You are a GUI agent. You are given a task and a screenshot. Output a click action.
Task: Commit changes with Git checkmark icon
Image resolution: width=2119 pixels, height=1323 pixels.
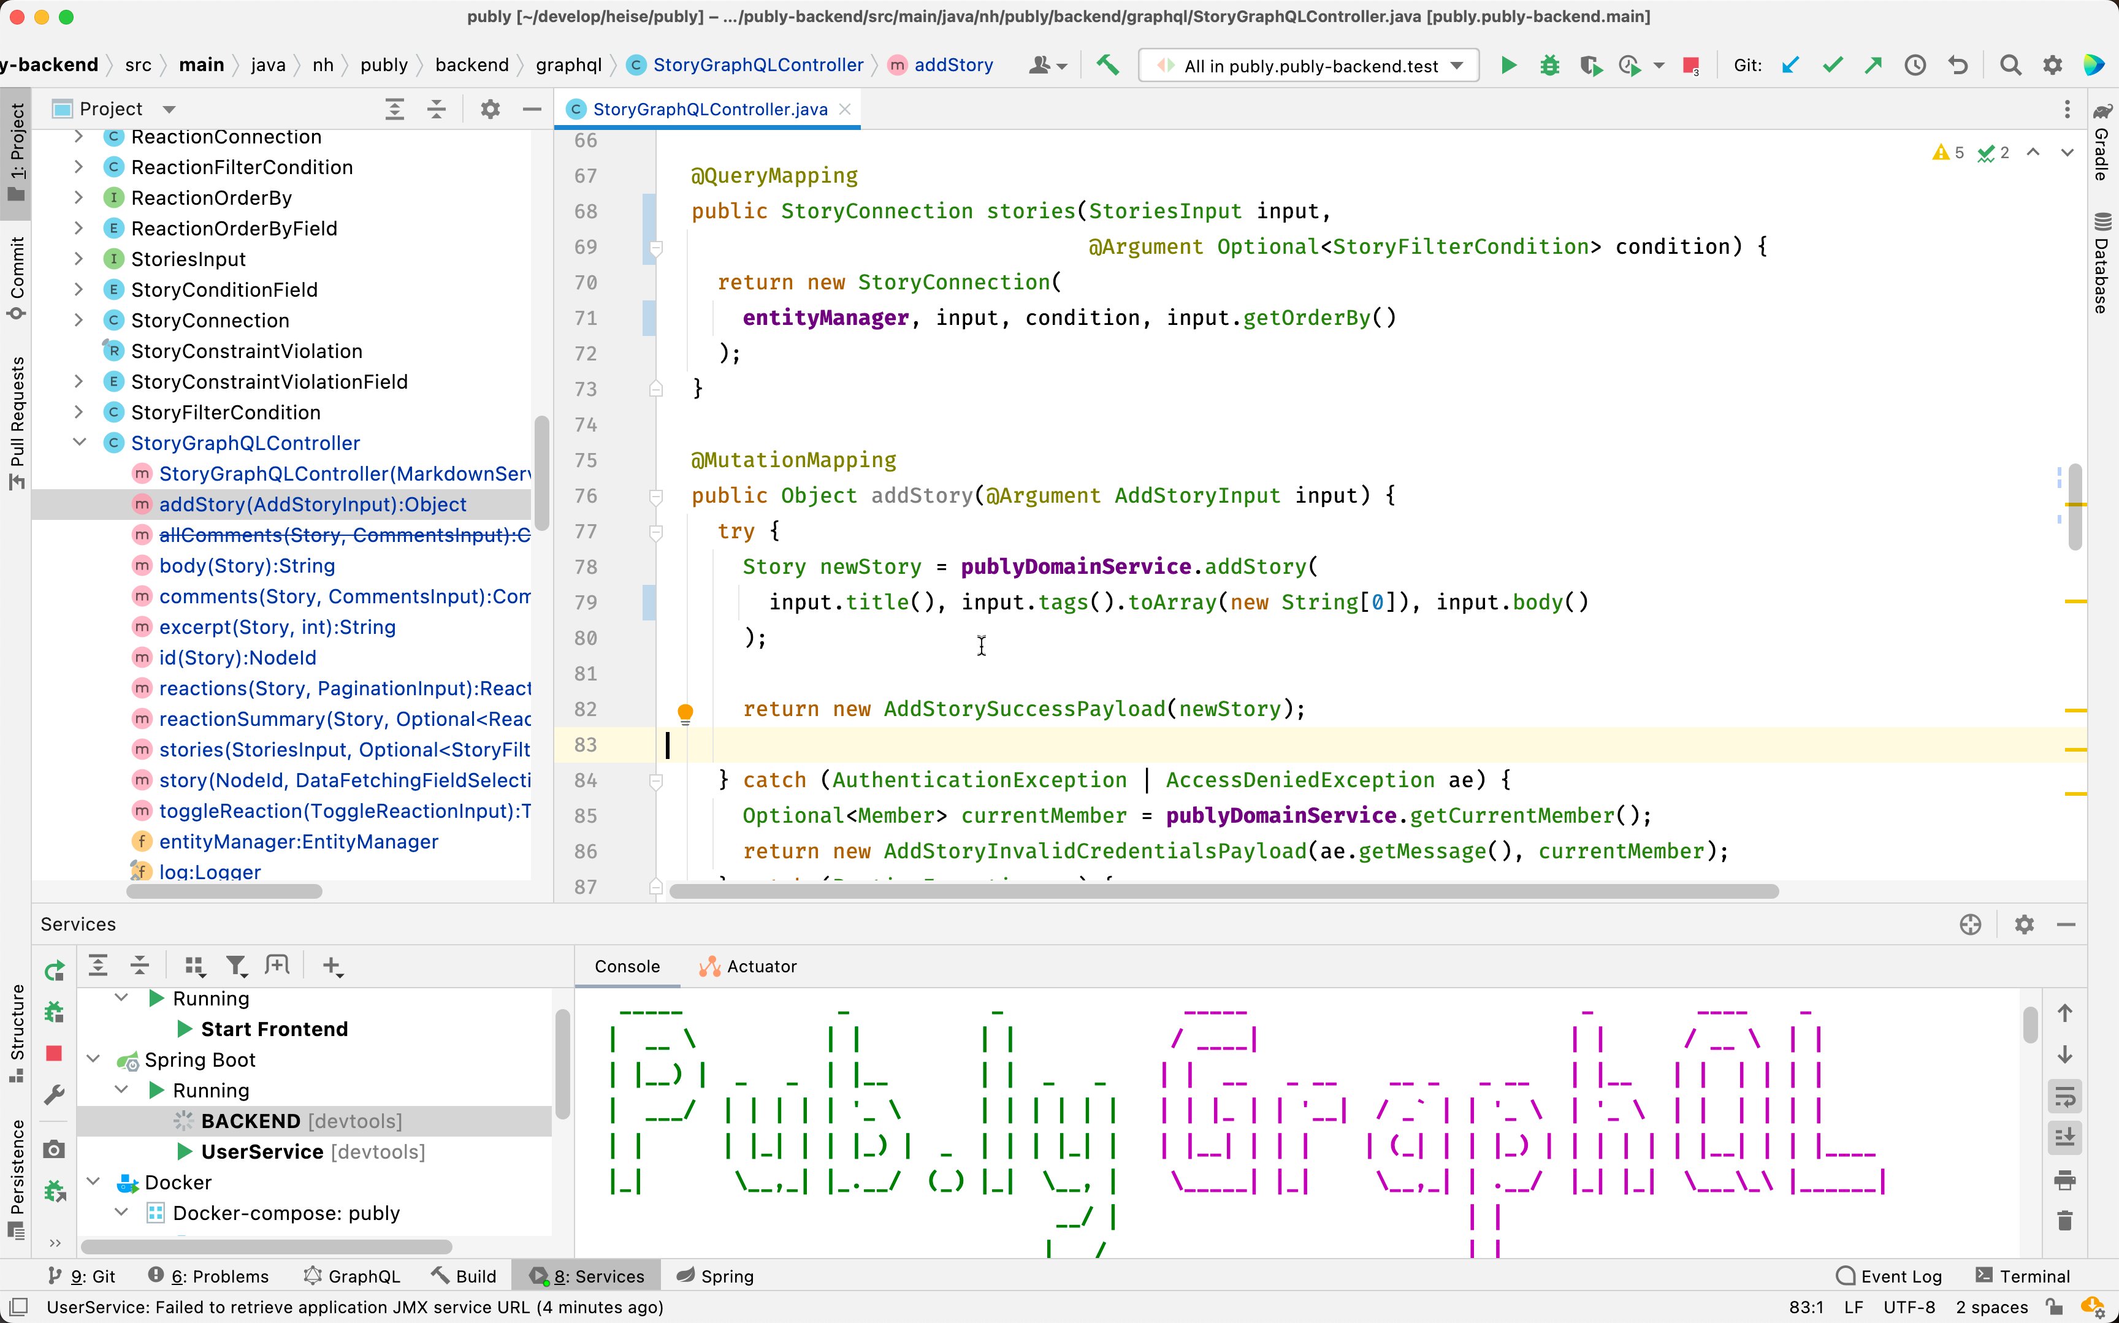click(1832, 66)
